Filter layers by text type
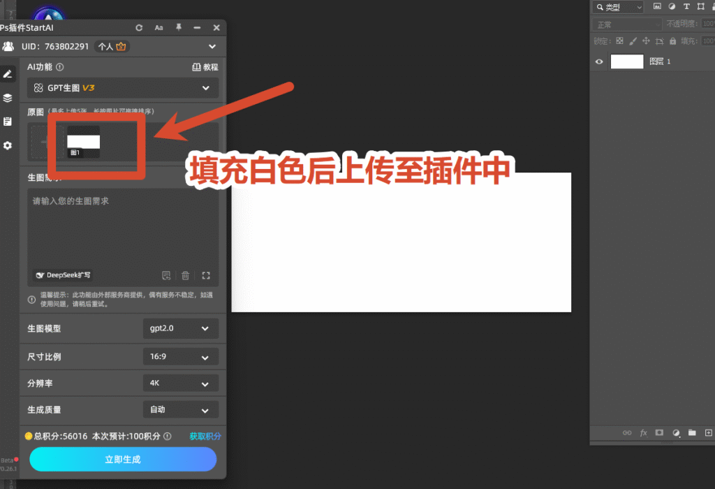 pyautogui.click(x=686, y=6)
